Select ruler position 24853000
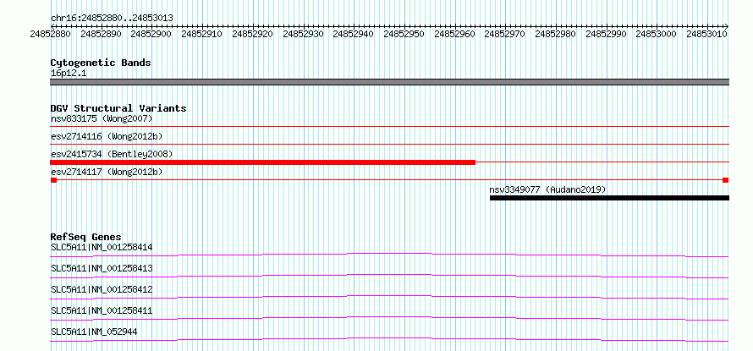The image size is (753, 351). click(657, 34)
